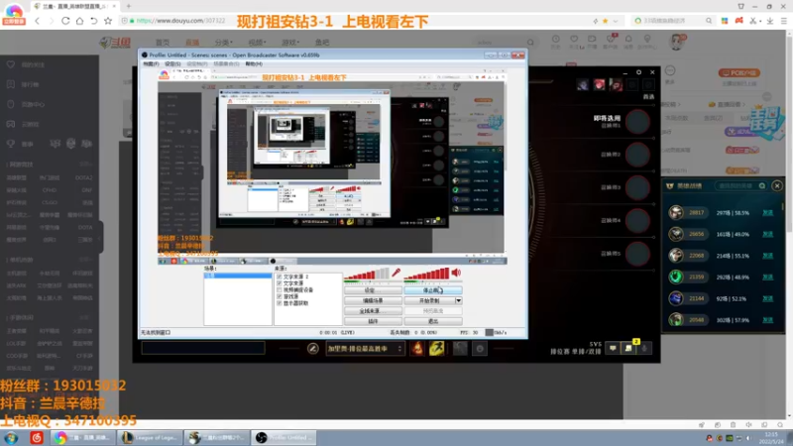
Task: Click the OBS 插件 plugins button
Action: coord(374,321)
